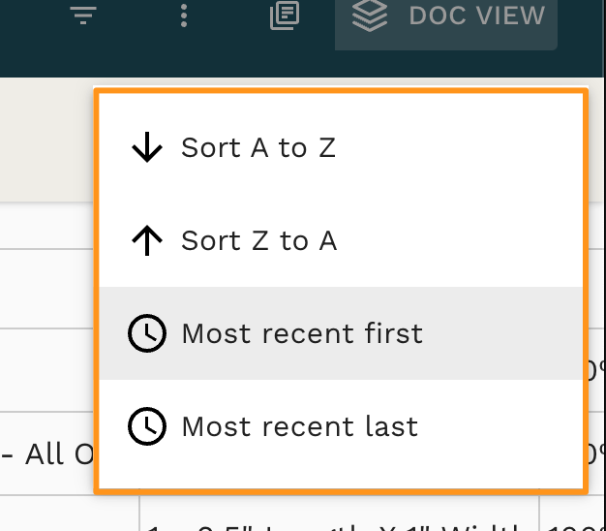Image resolution: width=606 pixels, height=531 pixels.
Task: Click the layers icon in DOC VIEW
Action: pos(370,16)
